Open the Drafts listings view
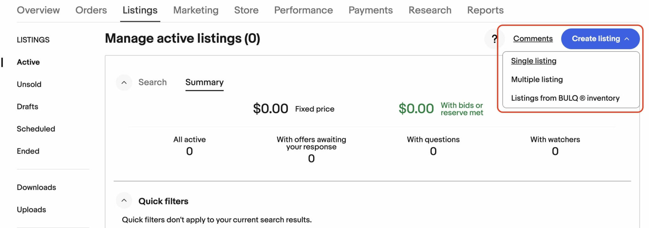 point(28,106)
